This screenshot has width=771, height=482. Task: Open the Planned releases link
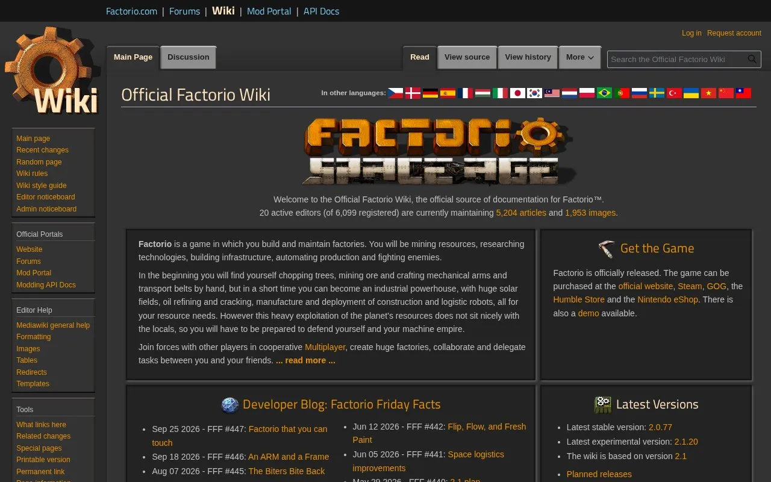(x=599, y=474)
